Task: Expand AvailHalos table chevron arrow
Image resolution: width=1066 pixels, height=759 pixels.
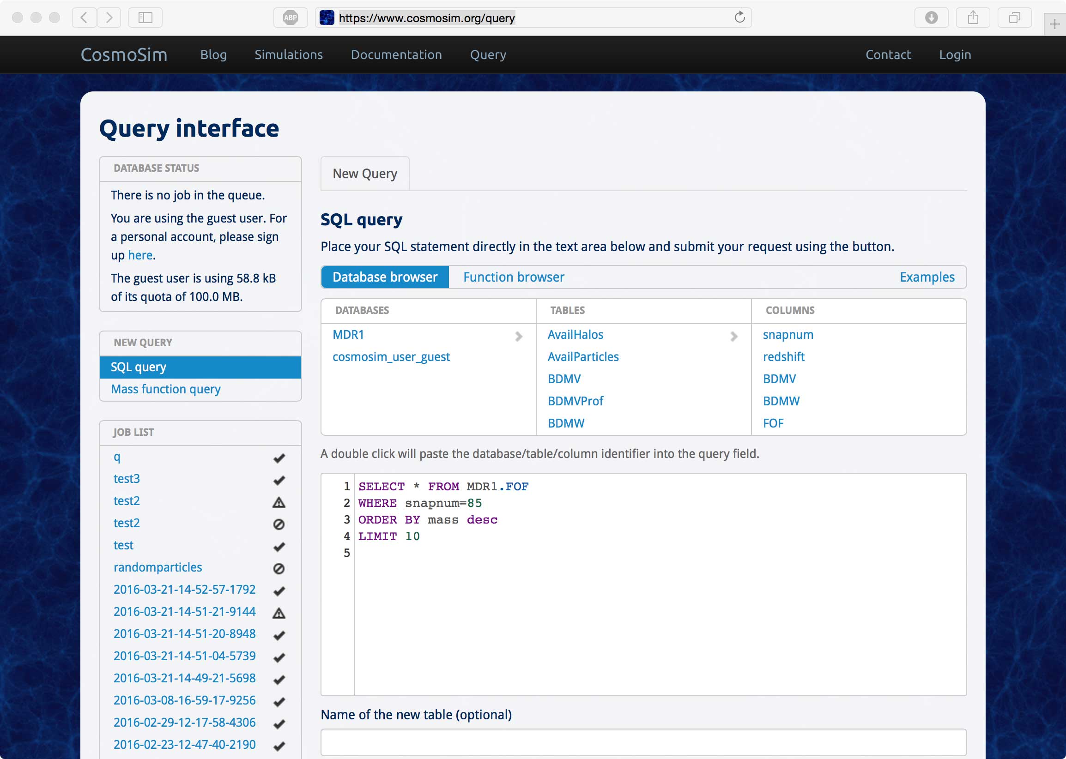Action: [x=734, y=337]
